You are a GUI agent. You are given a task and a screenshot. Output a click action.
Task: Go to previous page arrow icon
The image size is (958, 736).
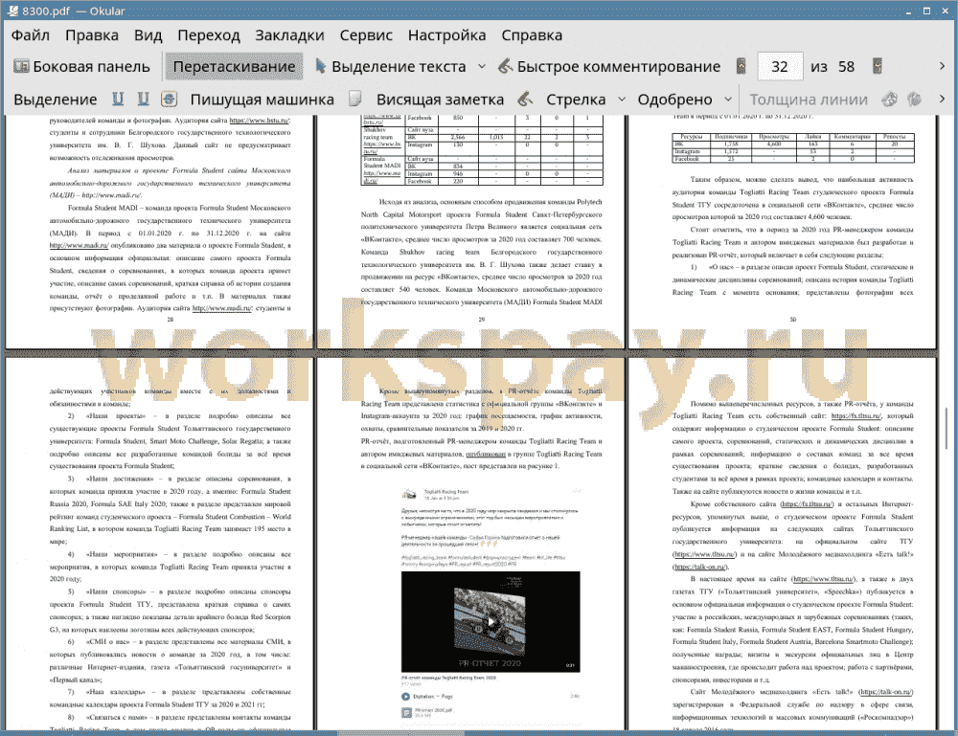coord(741,66)
